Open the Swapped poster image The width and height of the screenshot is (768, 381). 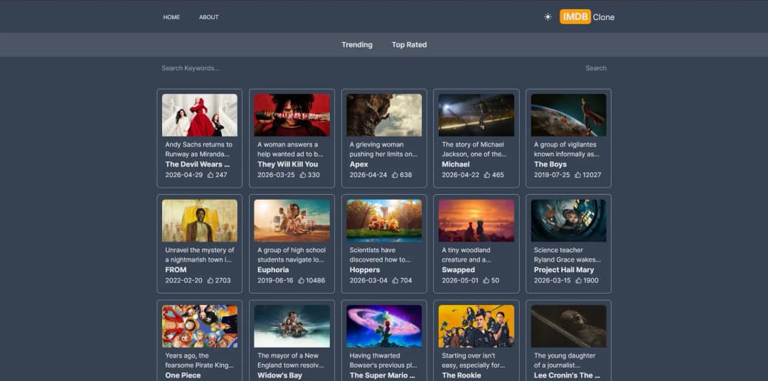pos(476,220)
